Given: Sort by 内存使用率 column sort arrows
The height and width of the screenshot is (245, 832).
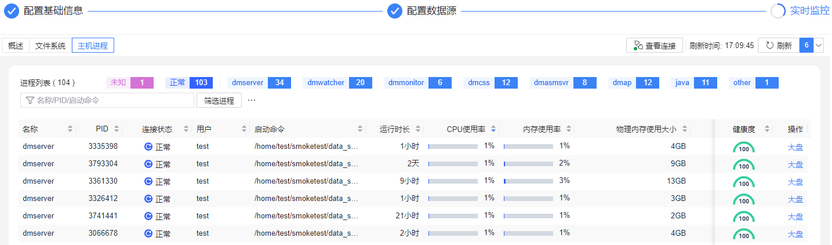Looking at the screenshot, I should pyautogui.click(x=569, y=129).
